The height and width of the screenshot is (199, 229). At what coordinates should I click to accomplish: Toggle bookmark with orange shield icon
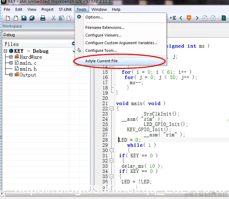(x=189, y=18)
